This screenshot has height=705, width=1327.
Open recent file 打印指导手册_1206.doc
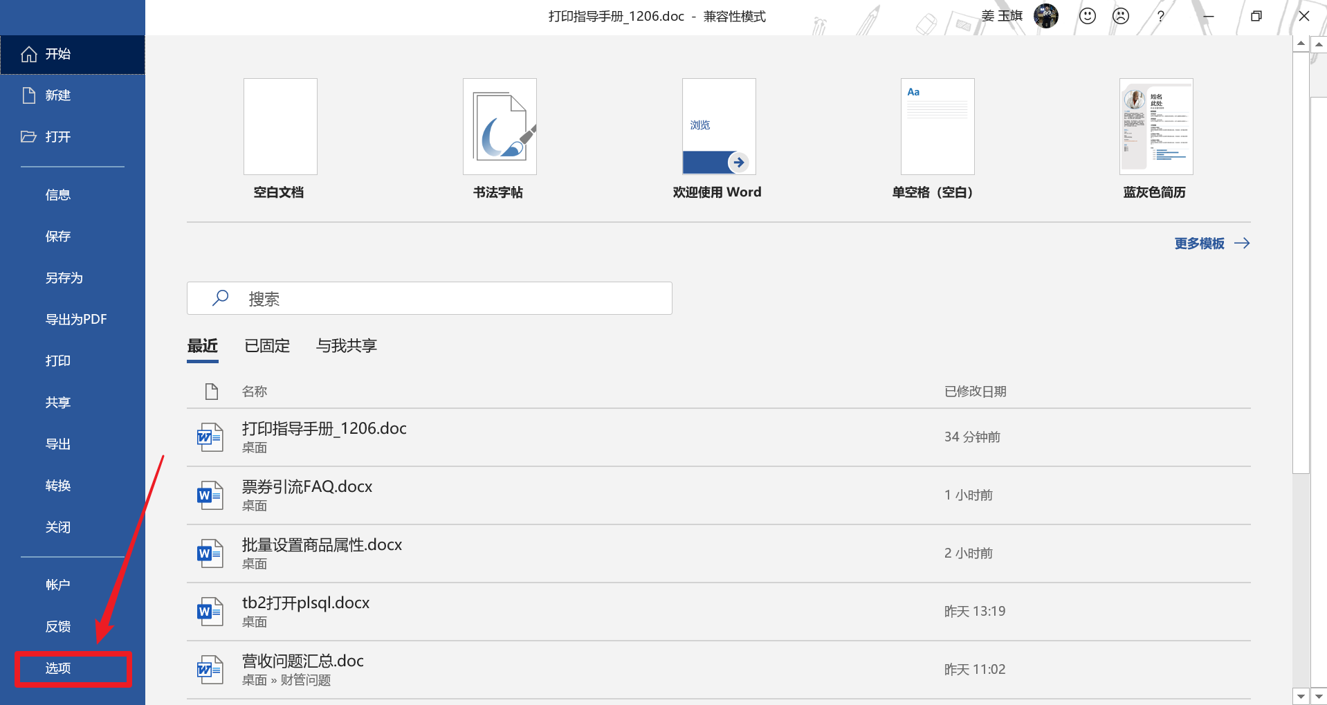point(719,437)
